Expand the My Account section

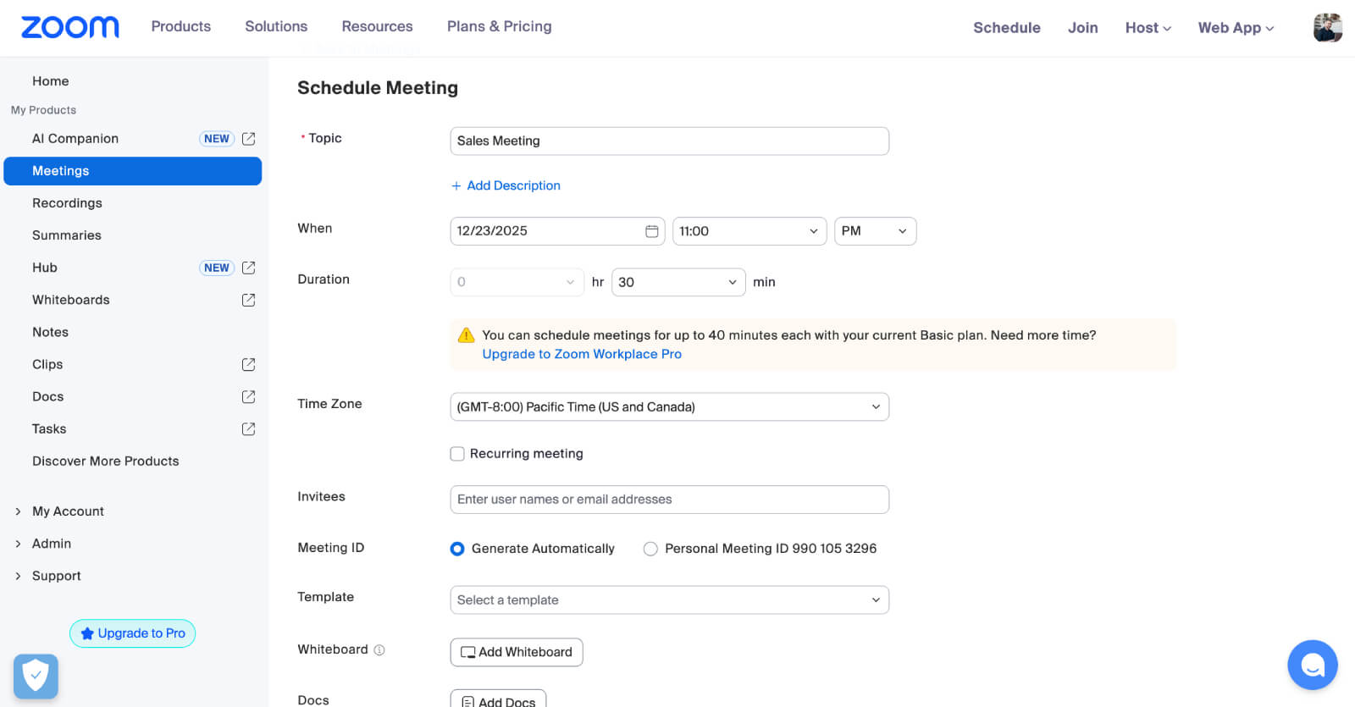tap(68, 511)
